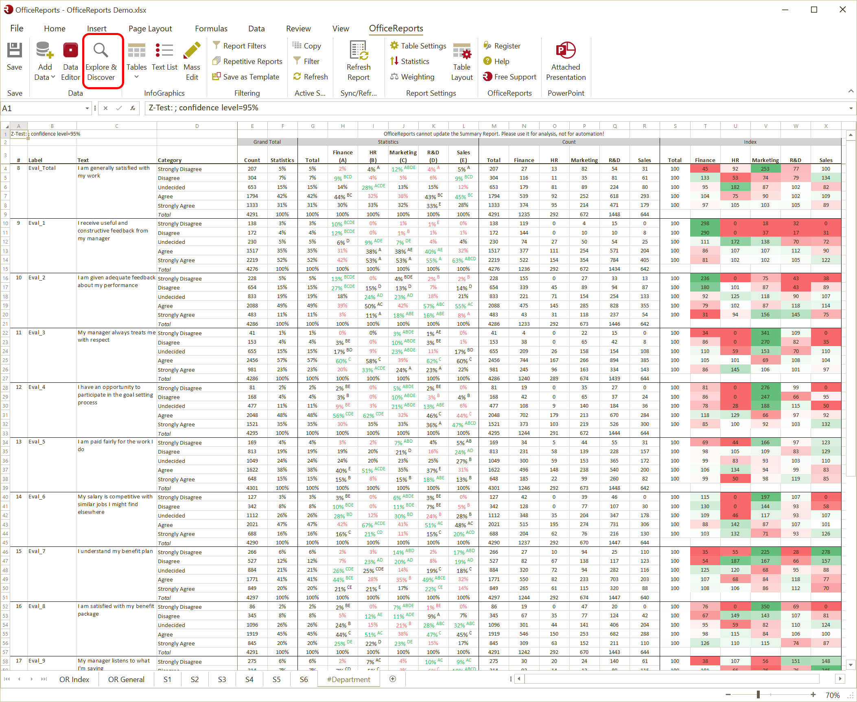Open the Name Box dropdown
This screenshot has height=702, width=857.
87,108
